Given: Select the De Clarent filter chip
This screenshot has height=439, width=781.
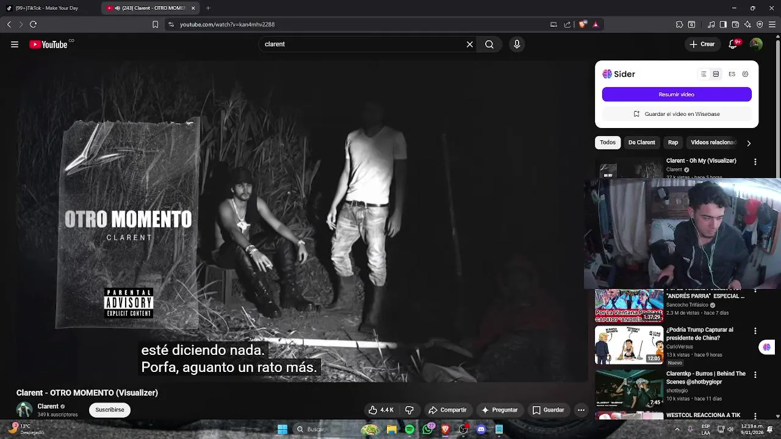Looking at the screenshot, I should pyautogui.click(x=642, y=142).
